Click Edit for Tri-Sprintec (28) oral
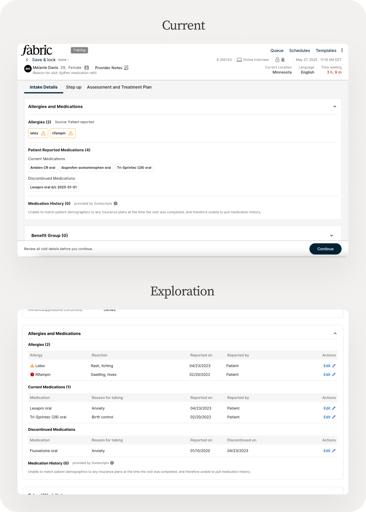The width and height of the screenshot is (366, 512). pyautogui.click(x=329, y=417)
